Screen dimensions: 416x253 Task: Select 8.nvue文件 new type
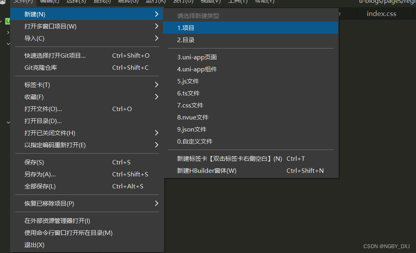click(x=251, y=117)
